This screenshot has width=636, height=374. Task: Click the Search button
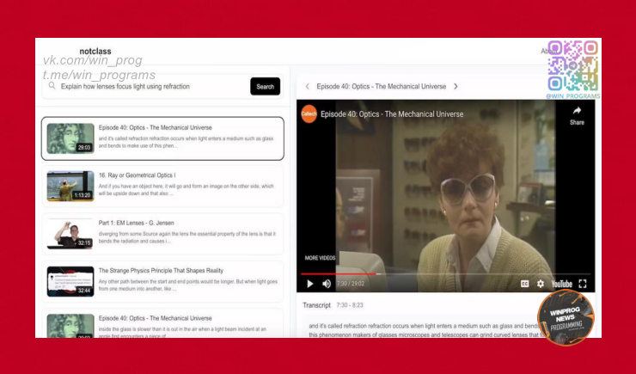pos(265,86)
